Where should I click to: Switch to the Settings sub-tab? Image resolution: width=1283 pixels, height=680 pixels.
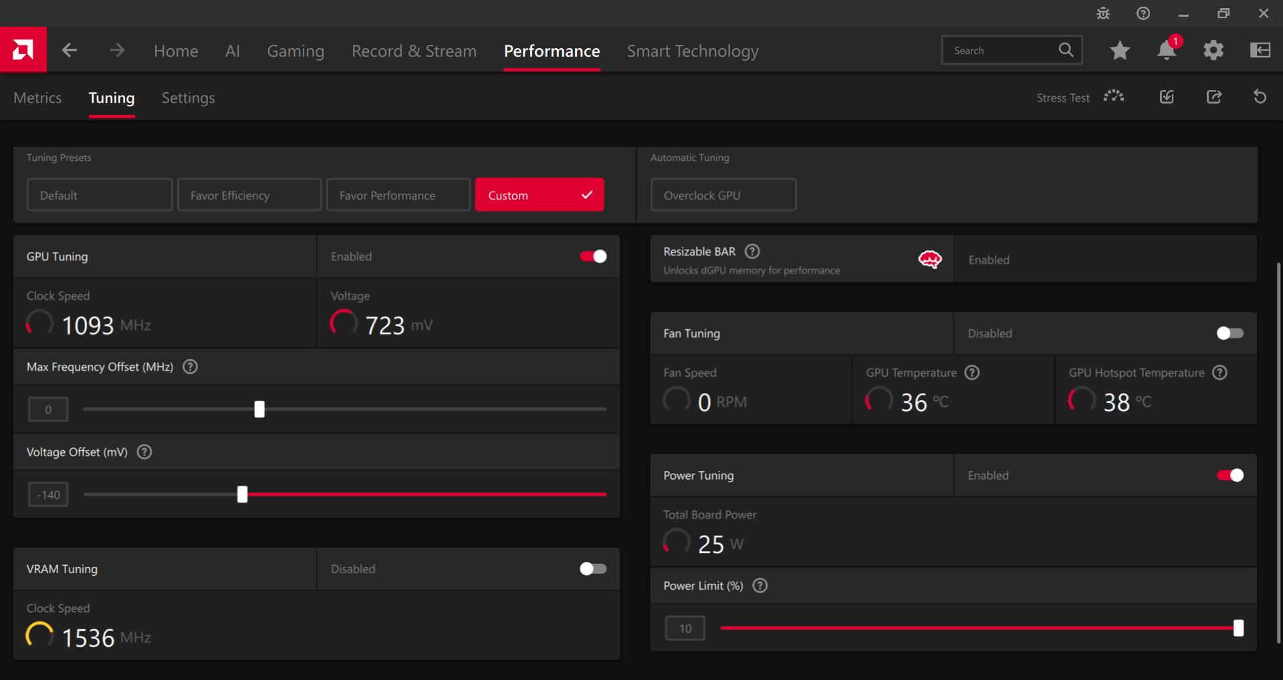189,98
